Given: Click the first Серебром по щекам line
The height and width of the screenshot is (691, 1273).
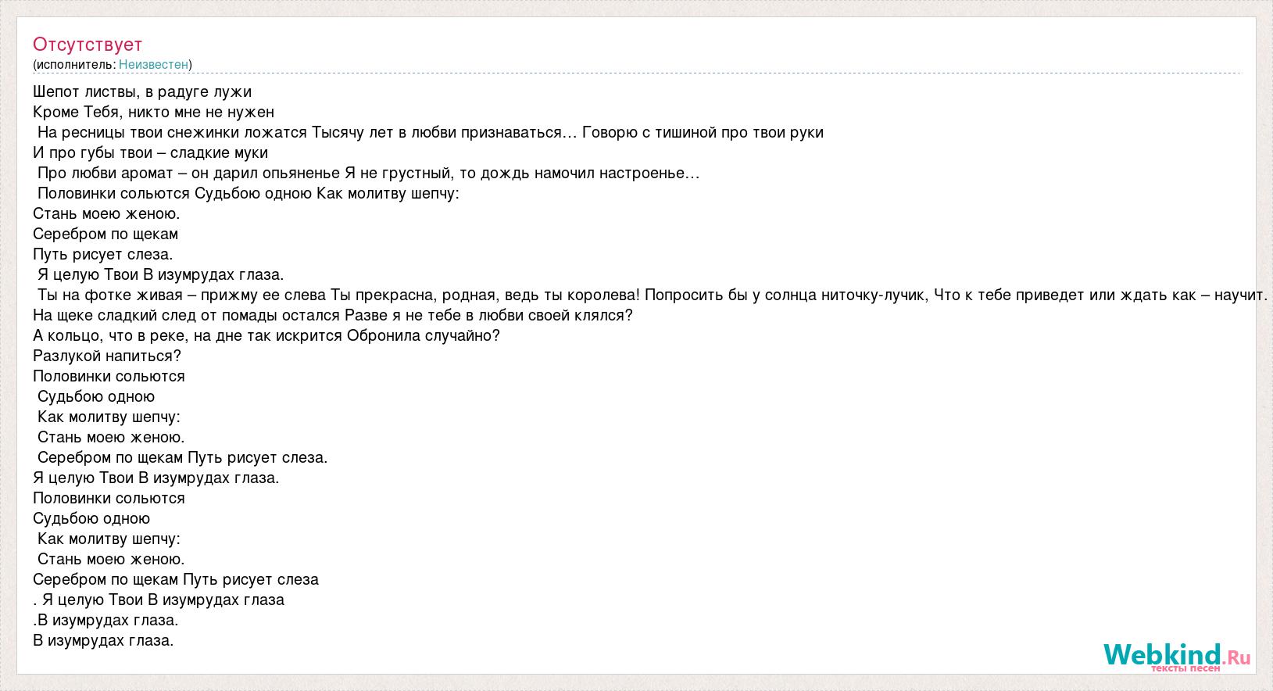Looking at the screenshot, I should pos(105,235).
